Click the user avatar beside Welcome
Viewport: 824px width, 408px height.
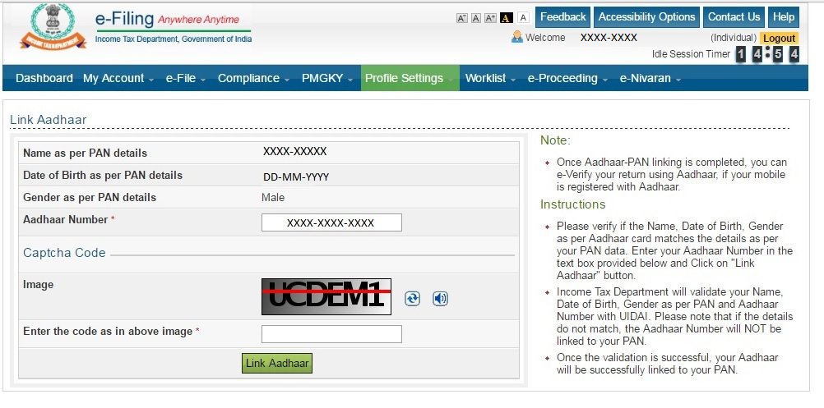(x=517, y=37)
